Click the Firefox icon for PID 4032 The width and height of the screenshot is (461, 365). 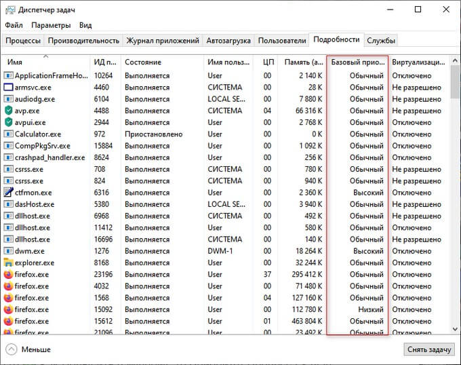[8, 286]
